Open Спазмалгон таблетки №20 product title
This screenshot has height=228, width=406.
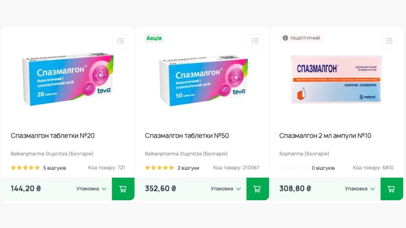point(52,136)
